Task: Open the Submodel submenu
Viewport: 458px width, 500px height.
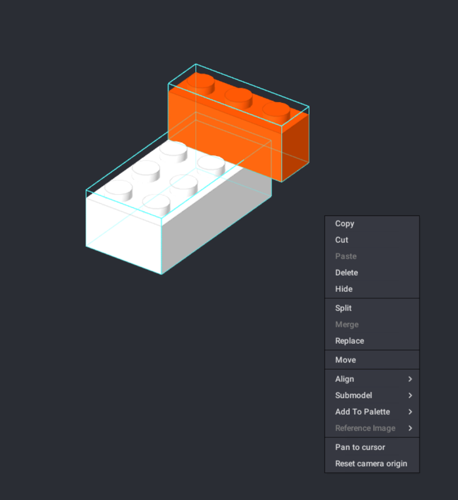Action: [x=372, y=396]
